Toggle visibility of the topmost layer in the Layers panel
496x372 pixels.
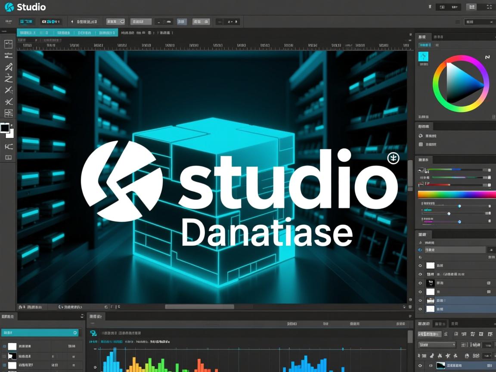point(420,265)
